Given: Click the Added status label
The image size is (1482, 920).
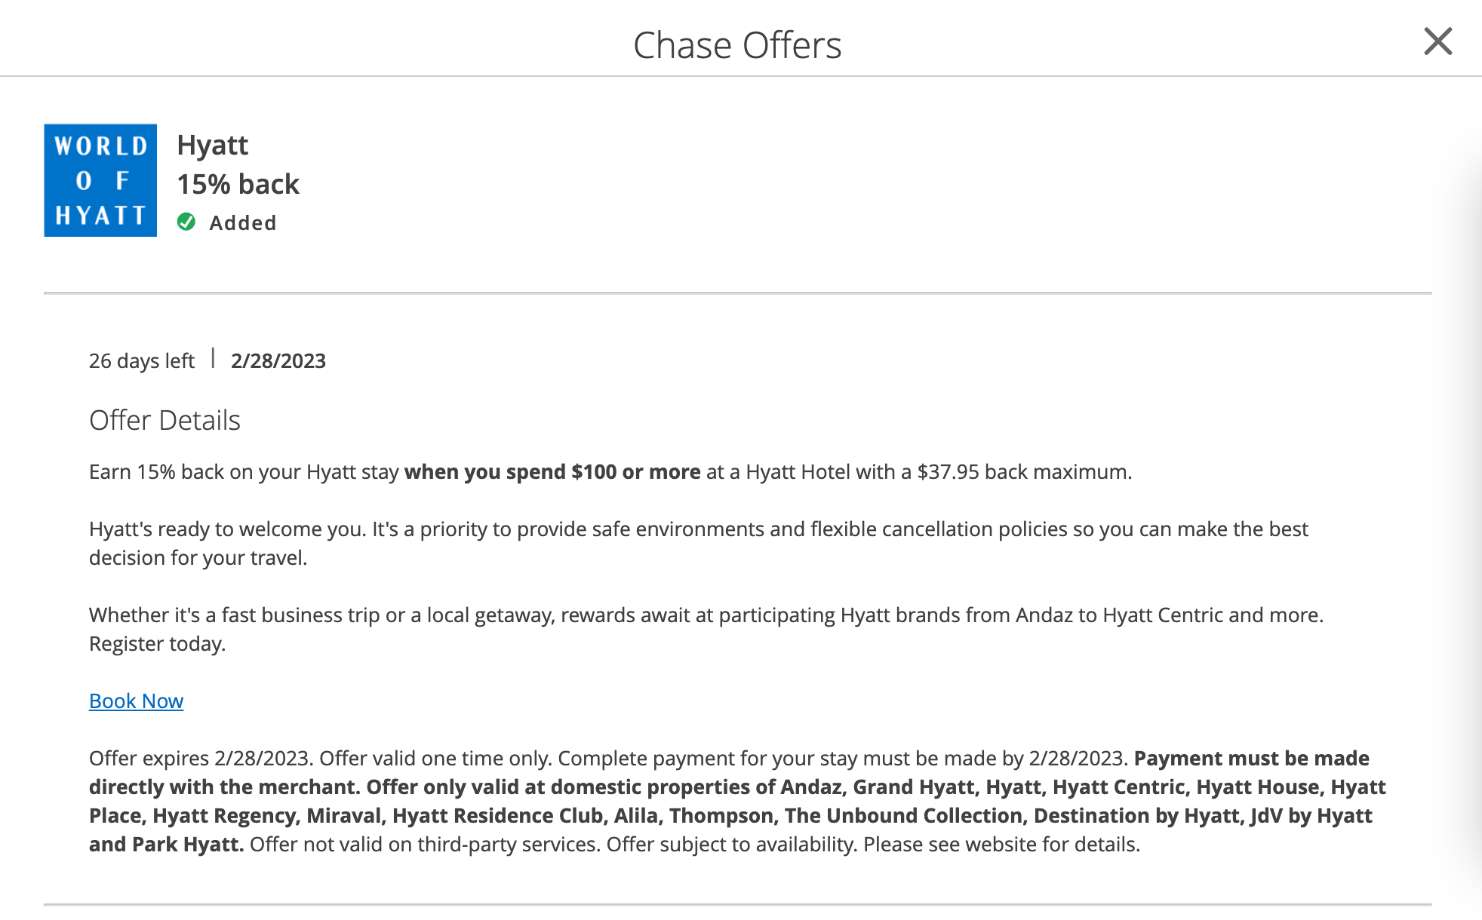Looking at the screenshot, I should click(243, 222).
